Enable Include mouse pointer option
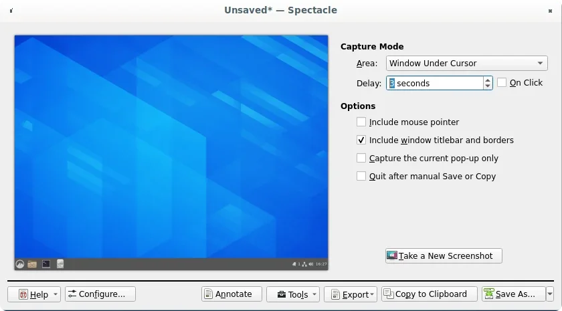The width and height of the screenshot is (562, 311). coord(361,122)
